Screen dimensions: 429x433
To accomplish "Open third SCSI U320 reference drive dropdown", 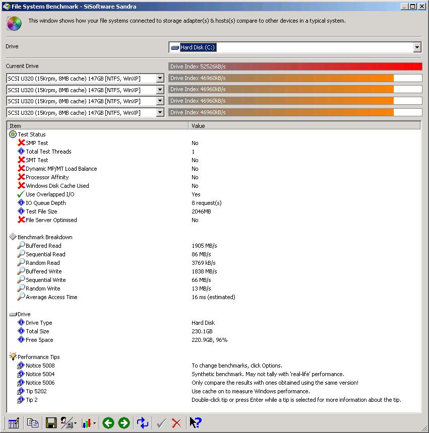I will 160,101.
